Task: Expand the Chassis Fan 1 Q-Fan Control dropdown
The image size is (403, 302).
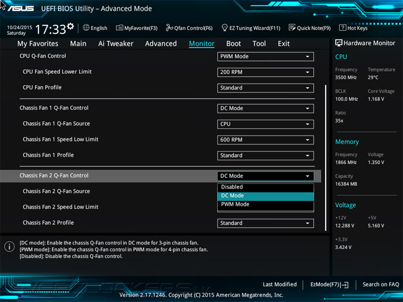Action: [x=265, y=108]
